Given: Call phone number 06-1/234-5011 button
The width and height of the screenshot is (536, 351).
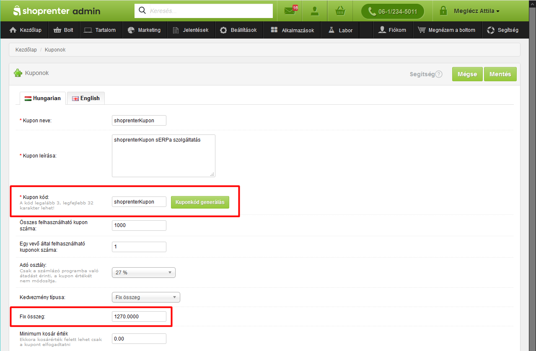Looking at the screenshot, I should 393,11.
